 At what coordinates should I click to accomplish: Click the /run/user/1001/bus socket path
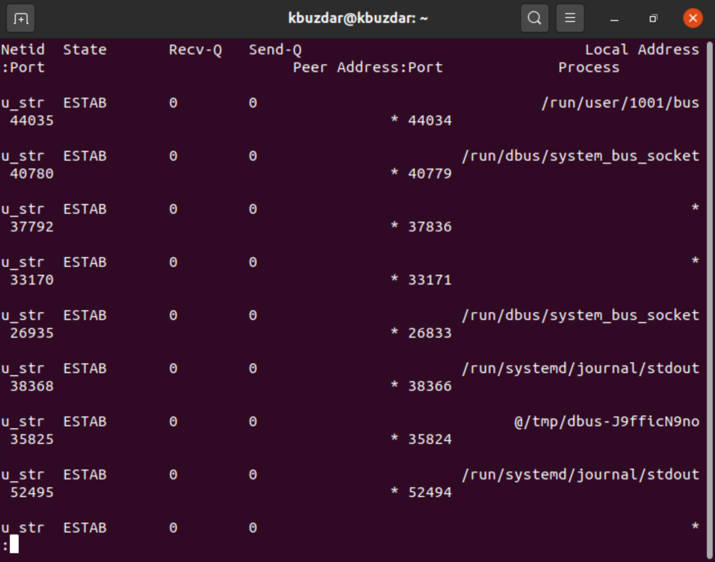pos(620,103)
